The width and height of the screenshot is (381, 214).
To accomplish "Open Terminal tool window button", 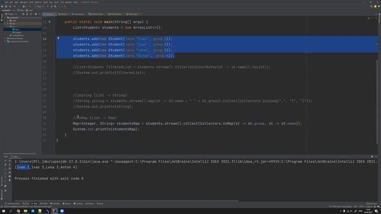I will click(78, 203).
